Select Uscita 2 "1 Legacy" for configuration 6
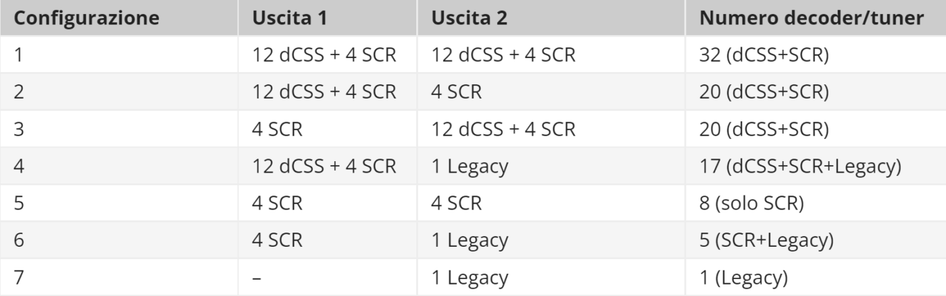Viewport: 946px width, 296px height. tap(469, 240)
